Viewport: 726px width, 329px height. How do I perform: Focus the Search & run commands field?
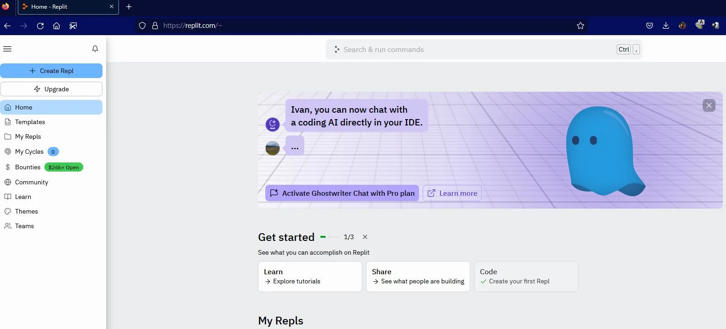click(484, 49)
